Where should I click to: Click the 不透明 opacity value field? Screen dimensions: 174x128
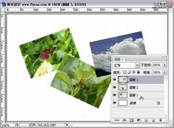157,65
